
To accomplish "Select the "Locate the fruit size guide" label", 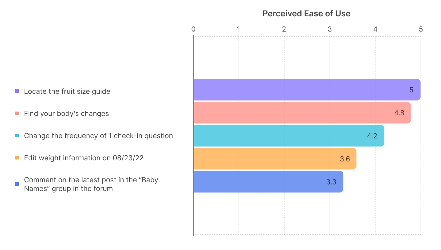I will tap(67, 91).
